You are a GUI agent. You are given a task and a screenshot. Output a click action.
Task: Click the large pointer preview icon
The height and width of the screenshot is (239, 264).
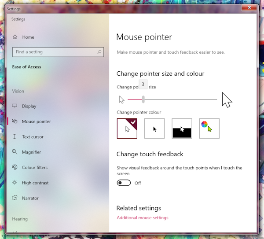click(x=227, y=100)
